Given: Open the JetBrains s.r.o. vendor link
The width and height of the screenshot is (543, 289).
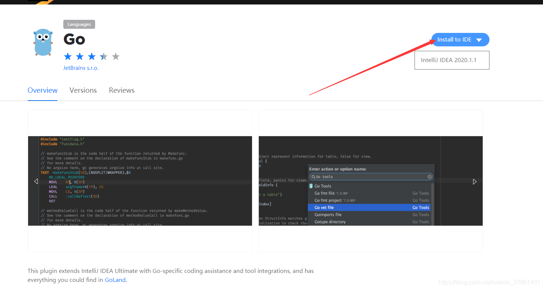Looking at the screenshot, I should tap(81, 68).
